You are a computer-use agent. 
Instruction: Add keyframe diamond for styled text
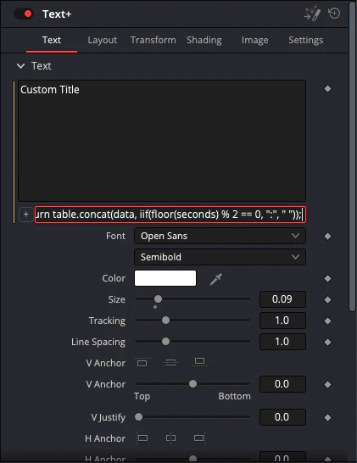[327, 88]
